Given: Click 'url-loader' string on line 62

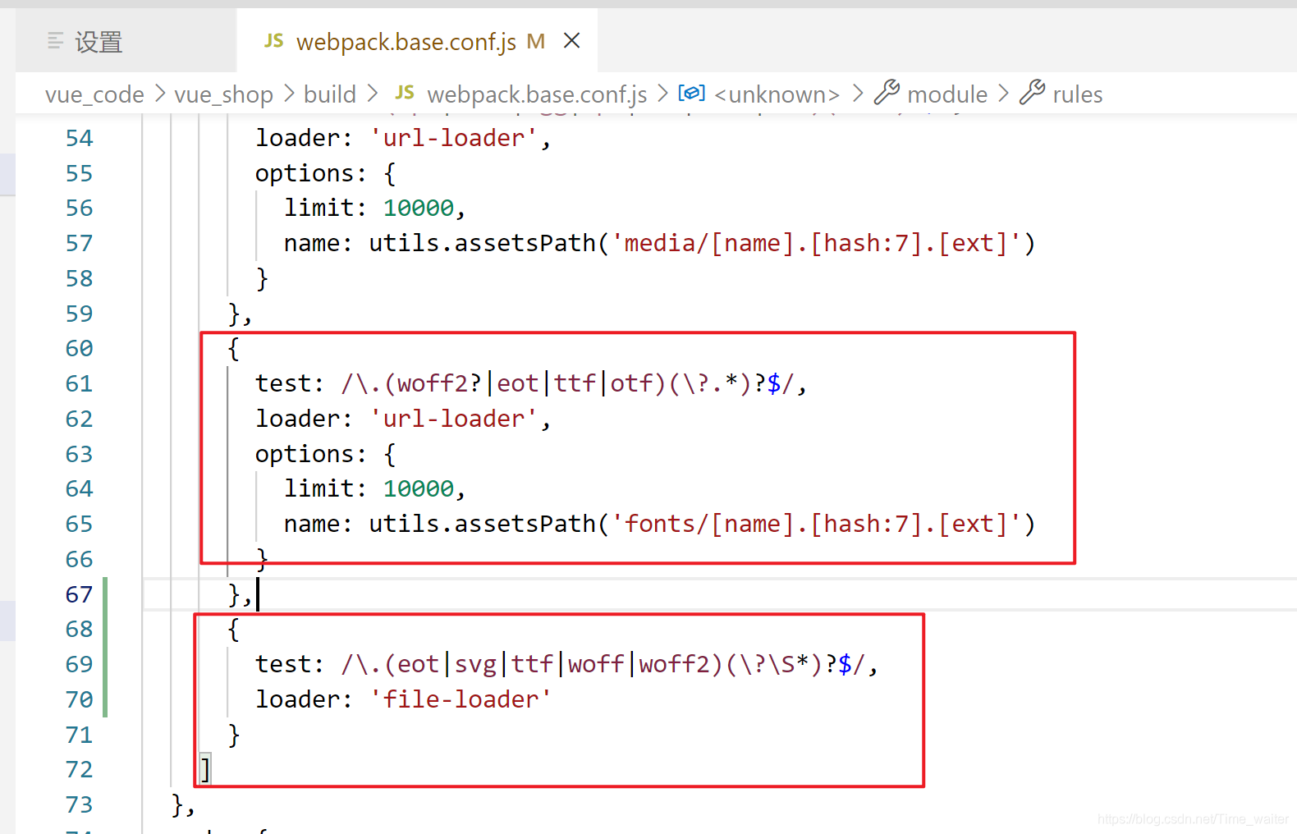Looking at the screenshot, I should point(454,419).
